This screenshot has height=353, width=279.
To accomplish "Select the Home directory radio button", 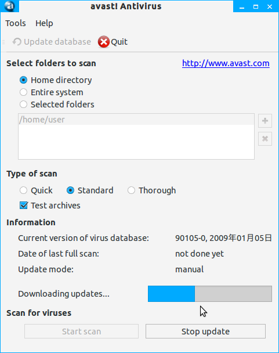I will pos(23,80).
